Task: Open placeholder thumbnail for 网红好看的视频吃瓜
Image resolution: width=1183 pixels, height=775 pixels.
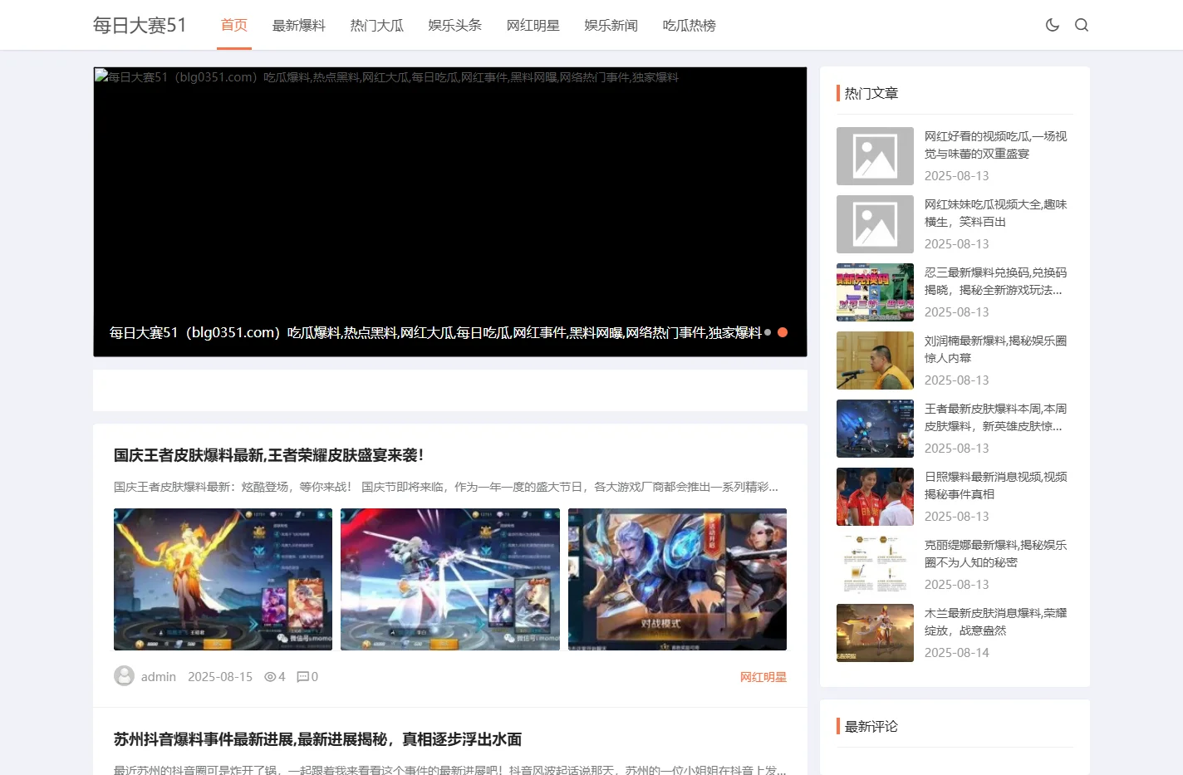Action: pyautogui.click(x=875, y=156)
